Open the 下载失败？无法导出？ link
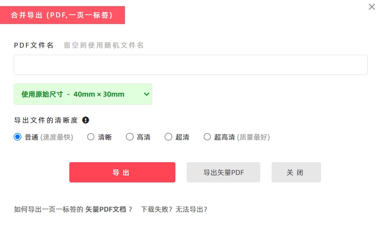Viewport: 381px width, 231px height. pos(174,209)
